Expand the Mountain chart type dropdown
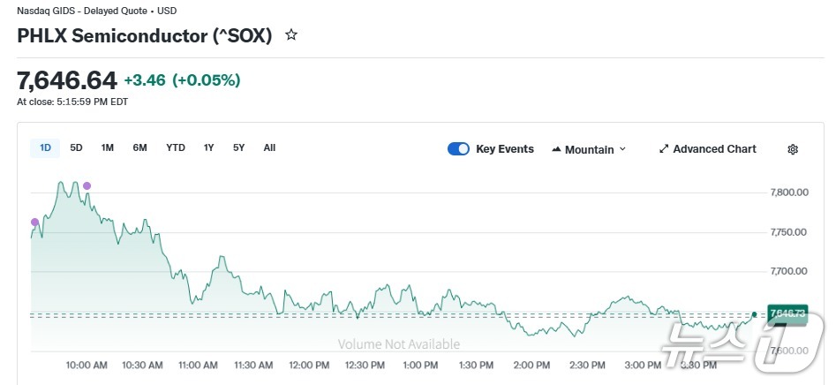836x385 pixels. point(589,149)
